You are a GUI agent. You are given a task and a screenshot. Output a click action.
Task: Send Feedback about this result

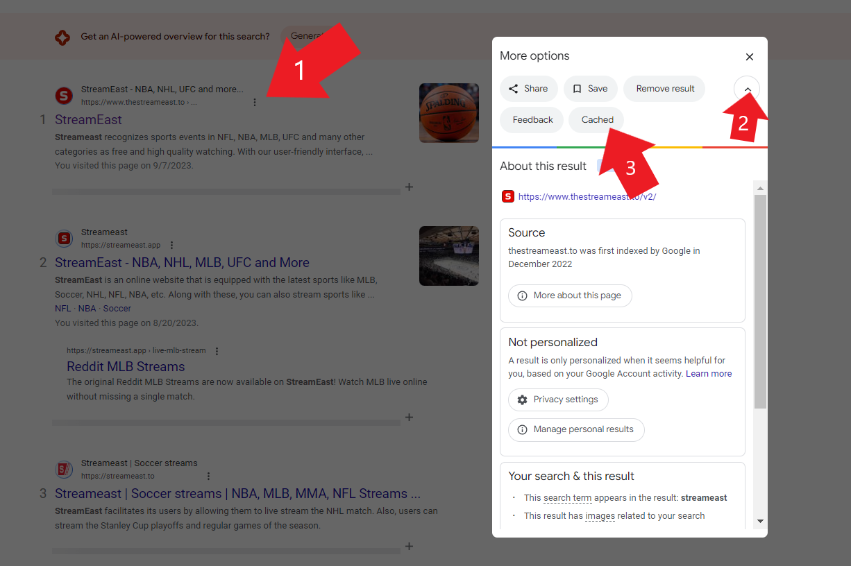pos(531,119)
